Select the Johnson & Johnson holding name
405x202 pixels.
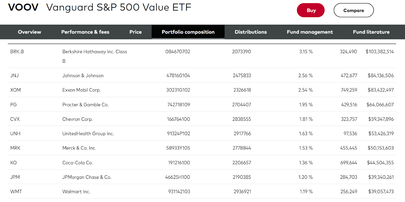[x=83, y=76]
